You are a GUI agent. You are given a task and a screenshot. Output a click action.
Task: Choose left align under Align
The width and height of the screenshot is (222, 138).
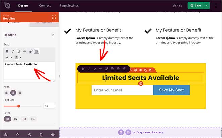click(x=6, y=93)
